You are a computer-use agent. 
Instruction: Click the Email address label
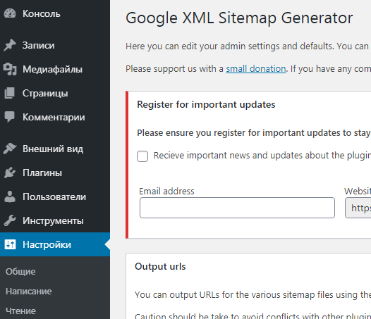166,191
